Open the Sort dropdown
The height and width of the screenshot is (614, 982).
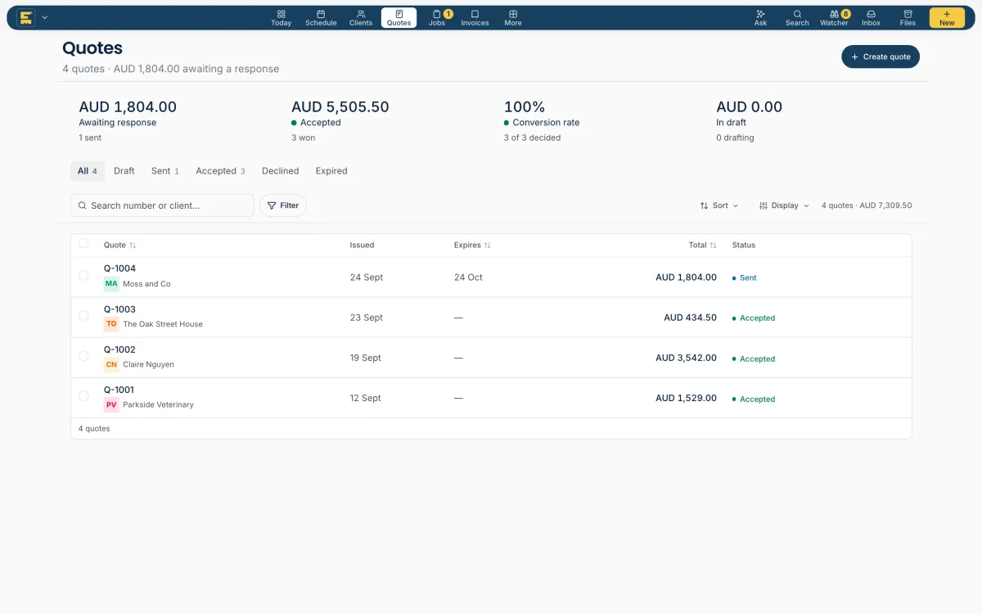(719, 205)
